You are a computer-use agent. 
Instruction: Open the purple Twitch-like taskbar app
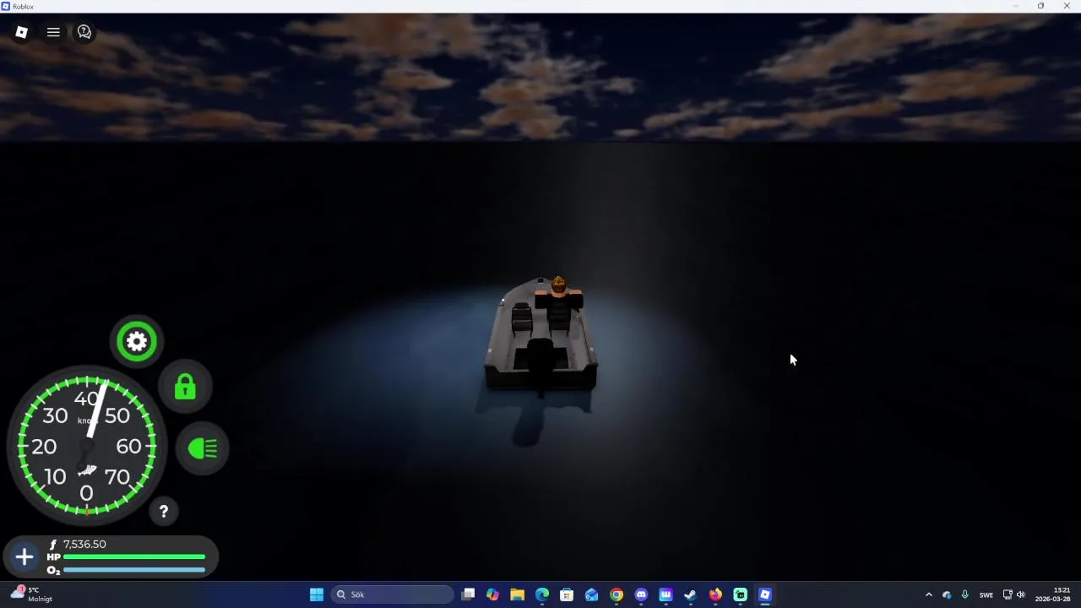point(665,594)
